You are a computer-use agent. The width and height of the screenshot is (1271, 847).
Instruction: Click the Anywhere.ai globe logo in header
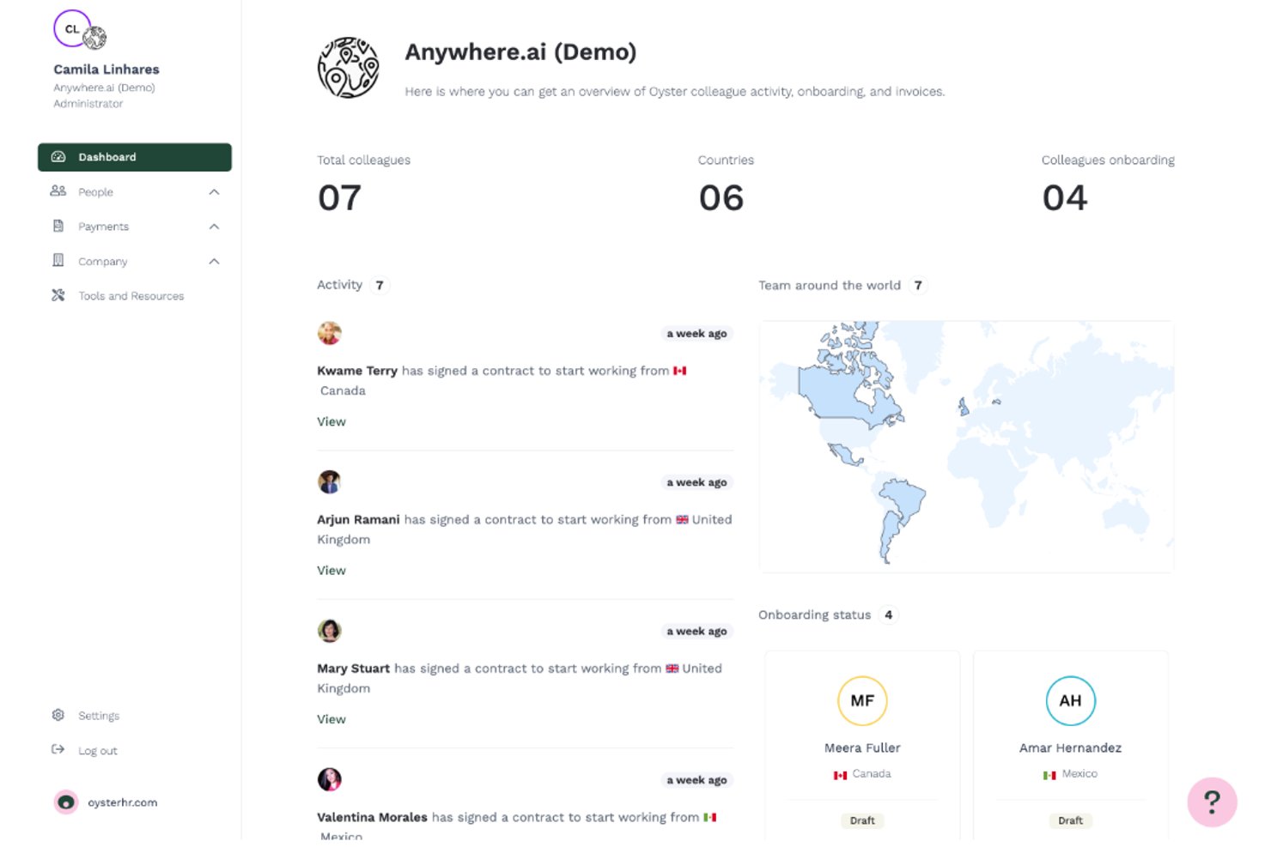click(x=348, y=68)
